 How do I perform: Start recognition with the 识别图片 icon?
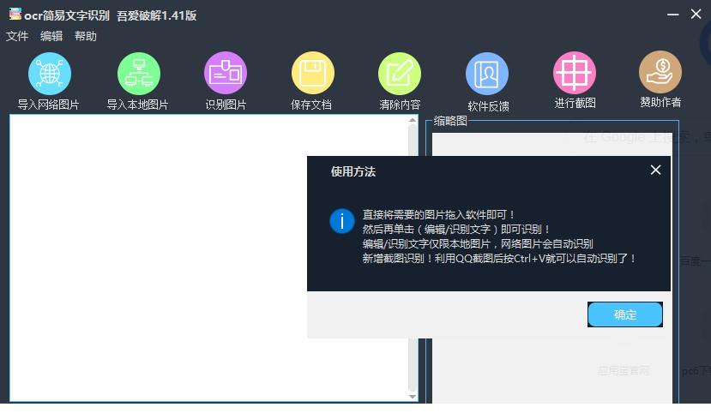pos(226,73)
